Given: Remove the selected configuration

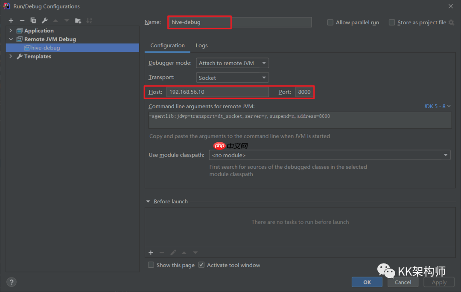Looking at the screenshot, I should [x=22, y=20].
